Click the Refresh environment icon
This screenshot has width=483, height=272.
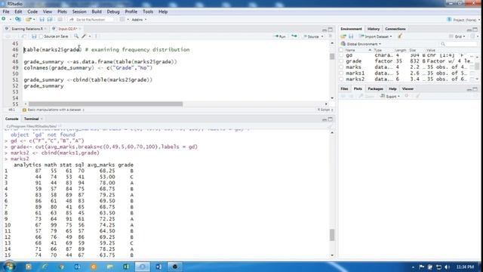tap(473, 36)
